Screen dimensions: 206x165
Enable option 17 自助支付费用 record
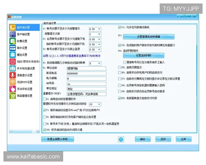point(119,79)
